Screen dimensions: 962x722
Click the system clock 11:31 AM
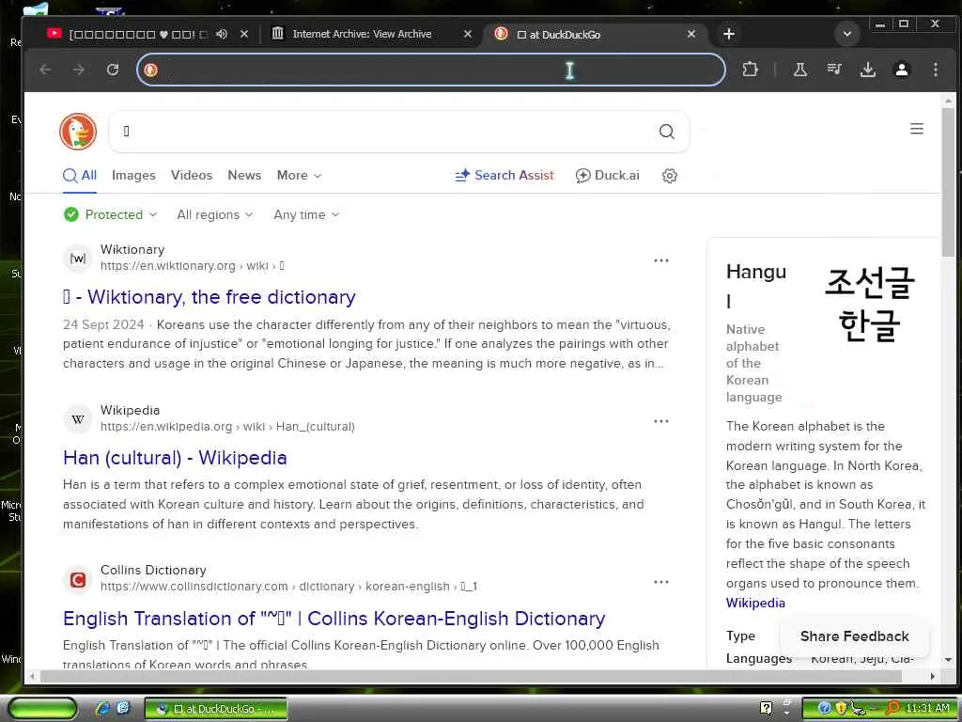tap(927, 709)
